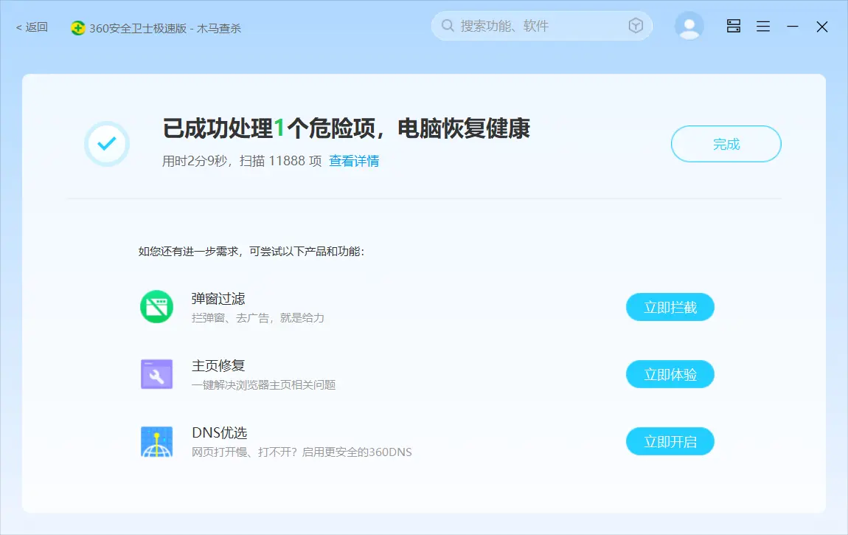Click the text 如您还有进一步需求，可尝试以下产品和功能:
Viewport: 848px width, 535px height.
(x=251, y=252)
